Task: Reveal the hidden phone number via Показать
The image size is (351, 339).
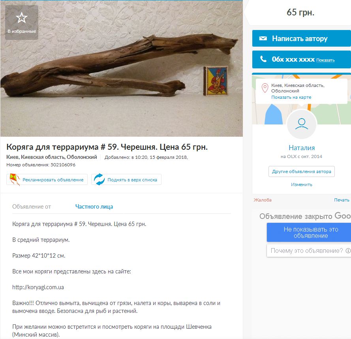Action: pyautogui.click(x=325, y=60)
